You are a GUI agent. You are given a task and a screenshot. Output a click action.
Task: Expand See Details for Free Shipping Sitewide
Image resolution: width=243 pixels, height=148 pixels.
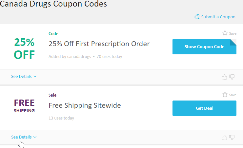[24, 137]
